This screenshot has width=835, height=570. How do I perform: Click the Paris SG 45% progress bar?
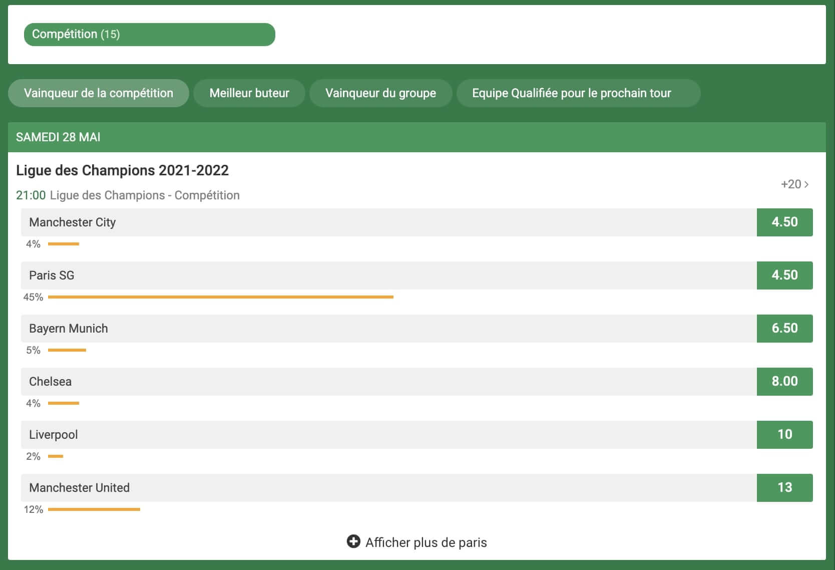pos(221,297)
